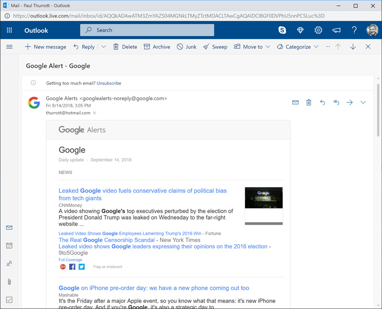Expand recipient details chevron next to thurrott@hotmail.com

coord(95,113)
